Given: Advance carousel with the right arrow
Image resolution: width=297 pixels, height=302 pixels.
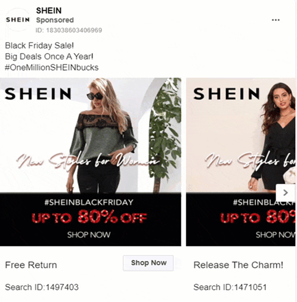Looking at the screenshot, I should [x=286, y=192].
